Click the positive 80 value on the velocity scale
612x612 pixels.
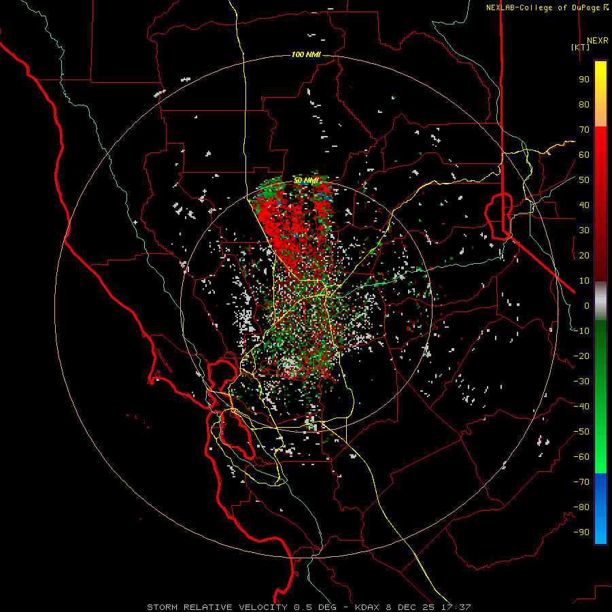[x=584, y=104]
